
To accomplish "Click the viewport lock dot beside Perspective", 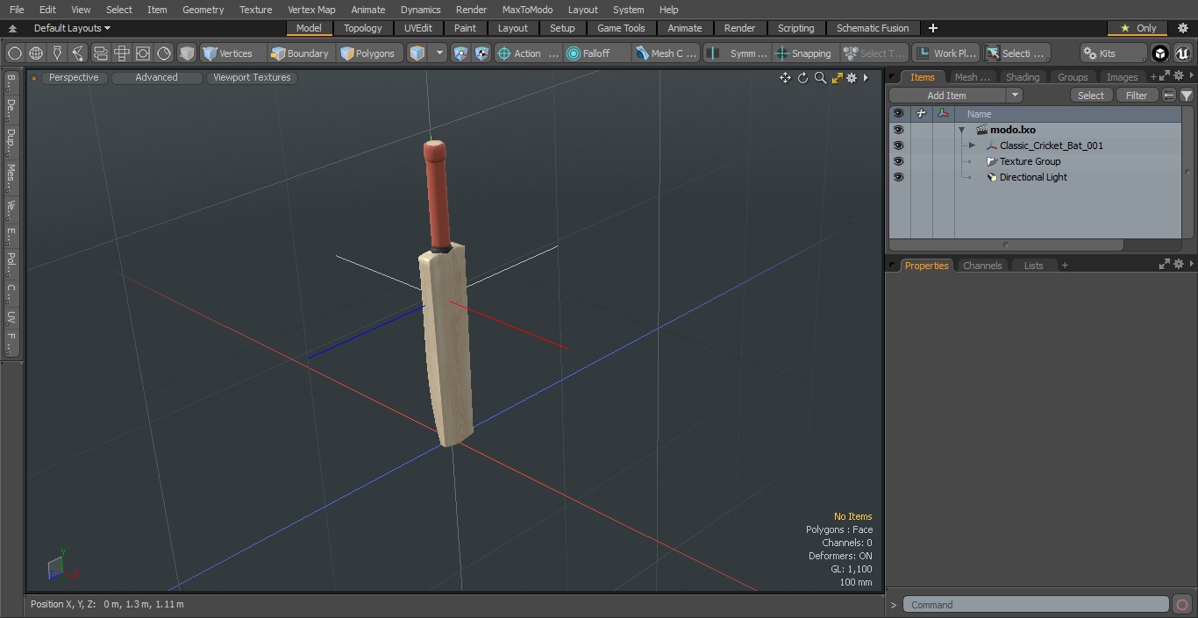I will [x=33, y=78].
